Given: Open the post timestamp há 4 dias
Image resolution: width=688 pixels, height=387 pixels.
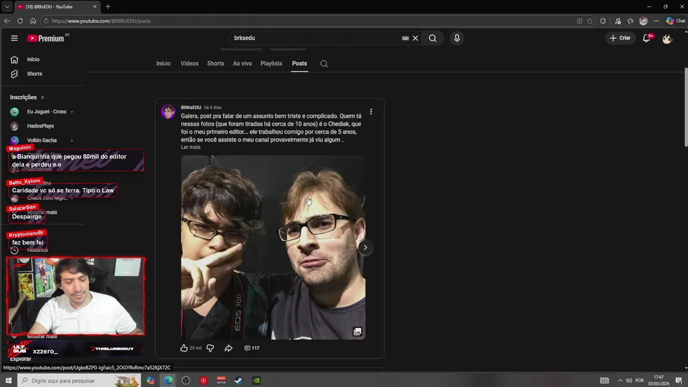Looking at the screenshot, I should pos(213,107).
